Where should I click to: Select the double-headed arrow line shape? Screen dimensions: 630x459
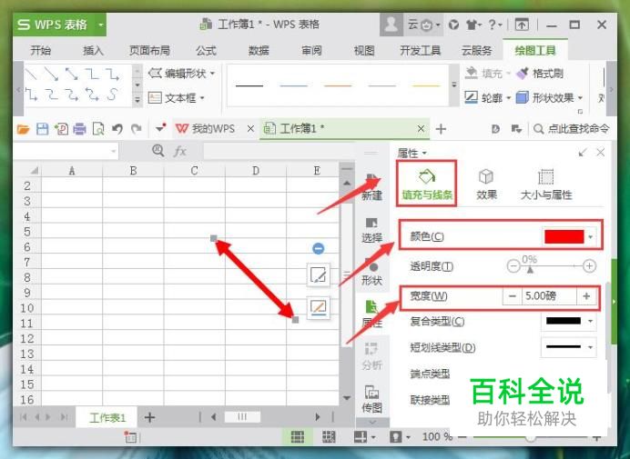[72, 74]
